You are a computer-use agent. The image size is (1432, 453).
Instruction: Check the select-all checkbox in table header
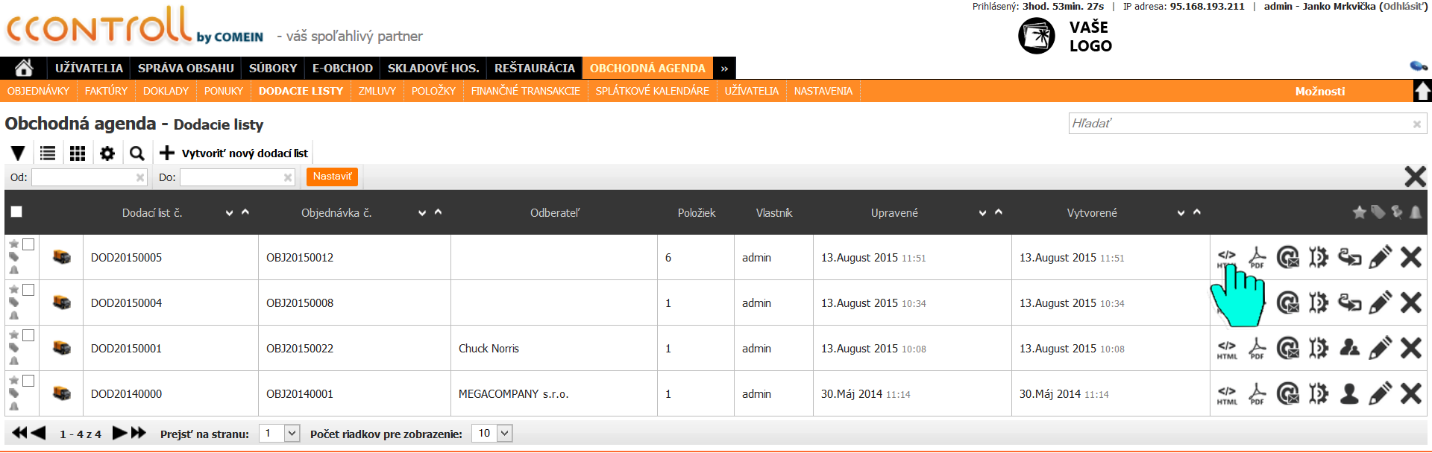pyautogui.click(x=16, y=212)
